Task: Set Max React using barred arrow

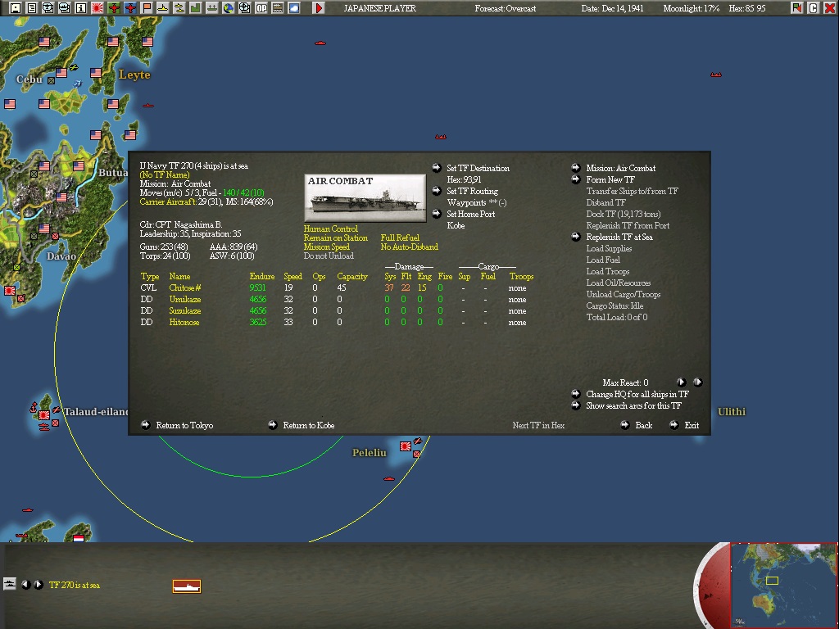Action: 698,382
